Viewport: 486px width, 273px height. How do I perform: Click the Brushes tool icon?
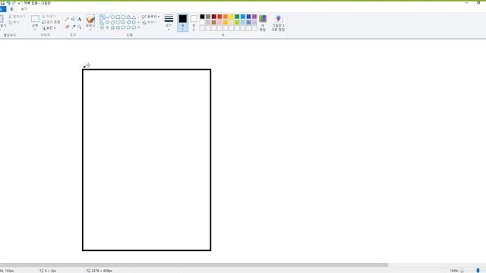point(90,19)
